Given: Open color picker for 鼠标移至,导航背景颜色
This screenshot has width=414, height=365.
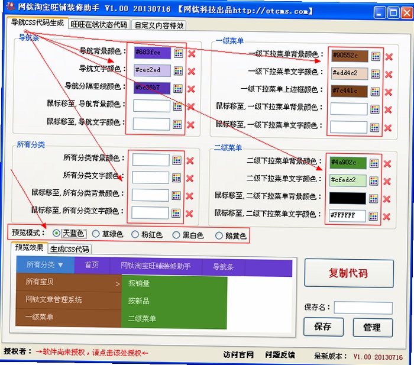Looking at the screenshot, I should point(177,106).
